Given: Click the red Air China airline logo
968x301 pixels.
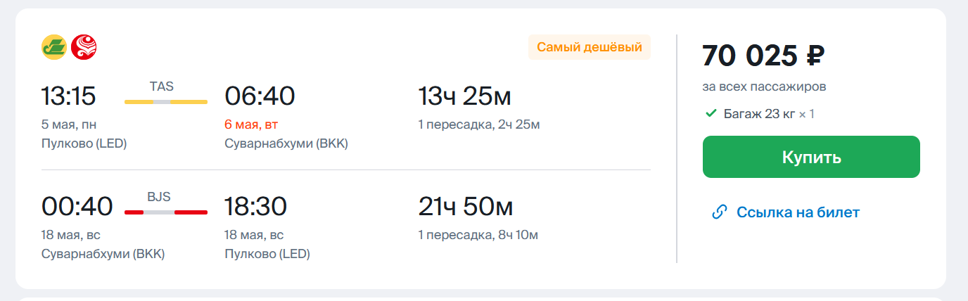Looking at the screenshot, I should [x=84, y=47].
